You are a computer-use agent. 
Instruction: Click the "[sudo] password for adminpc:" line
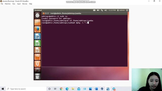(x=56, y=18)
